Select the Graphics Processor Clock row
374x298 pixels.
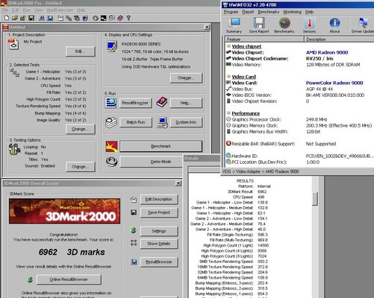[x=299, y=119]
